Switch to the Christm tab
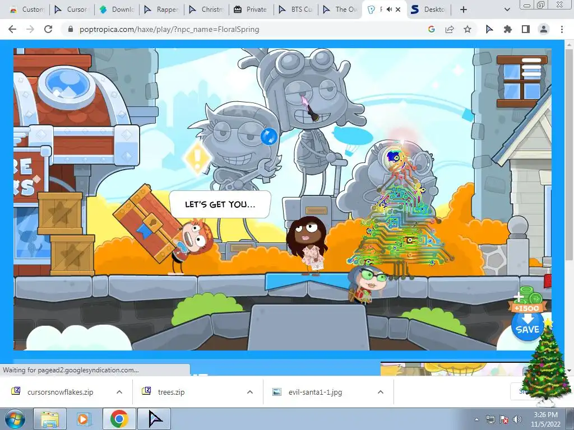This screenshot has width=574, height=430. click(206, 10)
